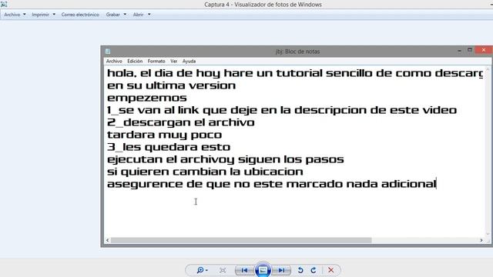Minimize the Bloc de notas window
The height and width of the screenshot is (277, 493).
[x=459, y=50]
